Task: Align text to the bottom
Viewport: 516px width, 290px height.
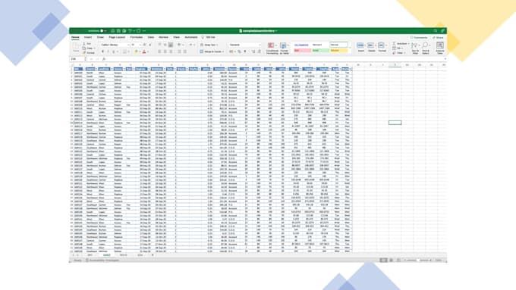Action: click(171, 45)
